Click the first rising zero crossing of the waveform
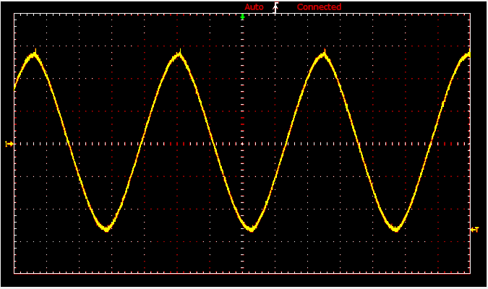 pos(143,144)
